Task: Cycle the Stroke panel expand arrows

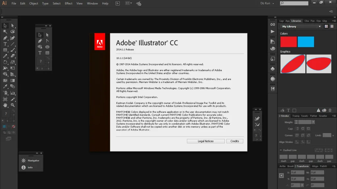Action: tap(280, 116)
